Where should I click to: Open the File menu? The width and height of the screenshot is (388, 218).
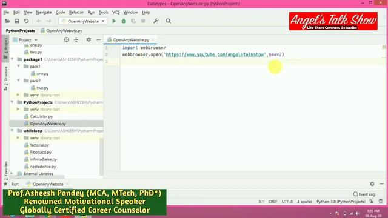point(6,12)
